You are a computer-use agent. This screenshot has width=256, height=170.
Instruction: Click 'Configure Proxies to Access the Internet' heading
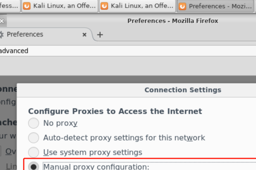tap(115, 111)
